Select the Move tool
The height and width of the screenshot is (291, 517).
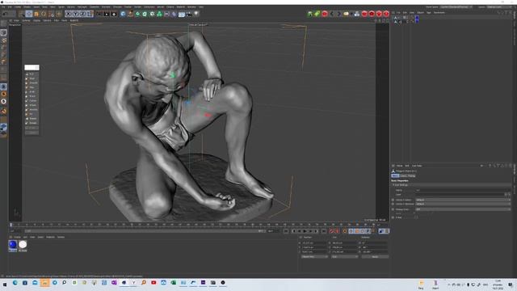(29, 14)
